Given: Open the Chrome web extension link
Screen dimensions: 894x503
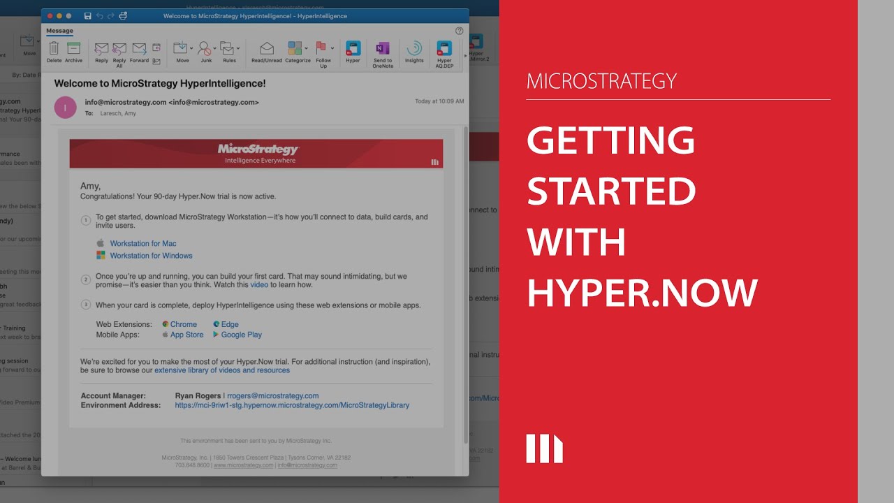Looking at the screenshot, I should coord(184,324).
